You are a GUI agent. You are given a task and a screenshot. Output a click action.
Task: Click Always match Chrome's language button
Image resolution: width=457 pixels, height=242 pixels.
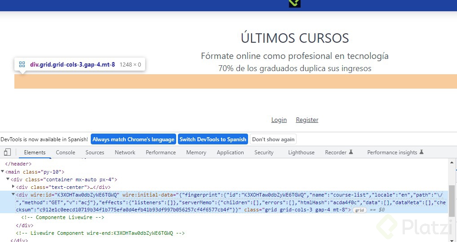133,139
